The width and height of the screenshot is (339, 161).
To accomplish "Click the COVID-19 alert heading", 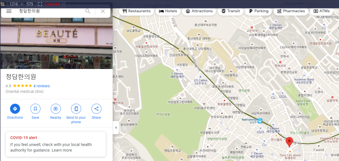I will 24,138.
